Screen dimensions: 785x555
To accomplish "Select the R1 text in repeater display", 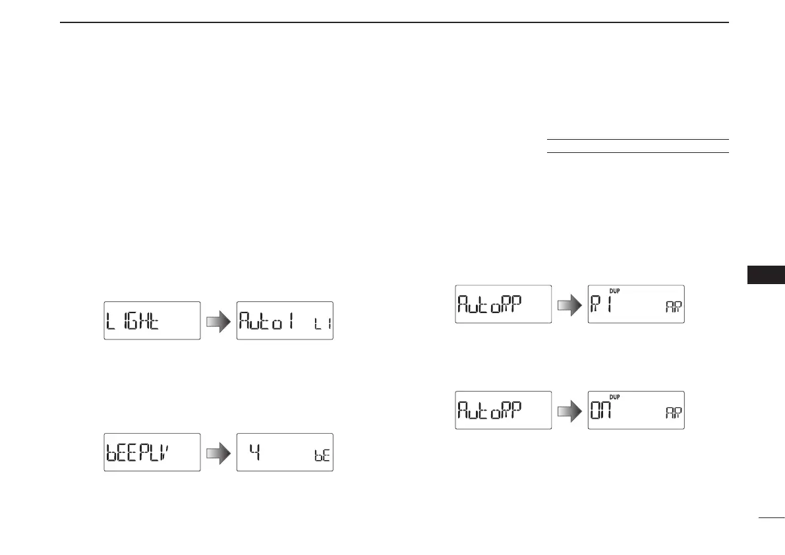I will coord(601,304).
